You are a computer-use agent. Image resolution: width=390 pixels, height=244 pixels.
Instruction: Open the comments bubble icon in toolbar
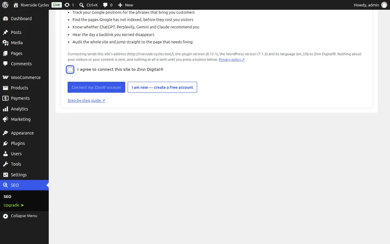click(x=105, y=5)
